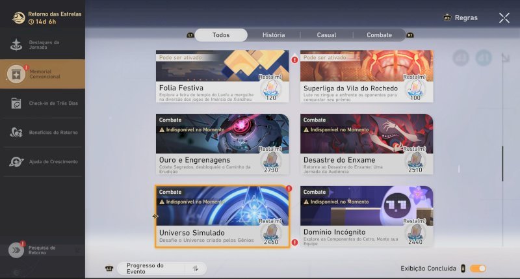Viewport: 520px width, 279px height.
Task: Select Memorial Convencional star icon
Action: pos(16,74)
